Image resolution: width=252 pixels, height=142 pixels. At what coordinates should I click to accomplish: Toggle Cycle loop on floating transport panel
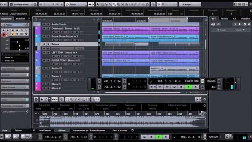tap(174, 87)
